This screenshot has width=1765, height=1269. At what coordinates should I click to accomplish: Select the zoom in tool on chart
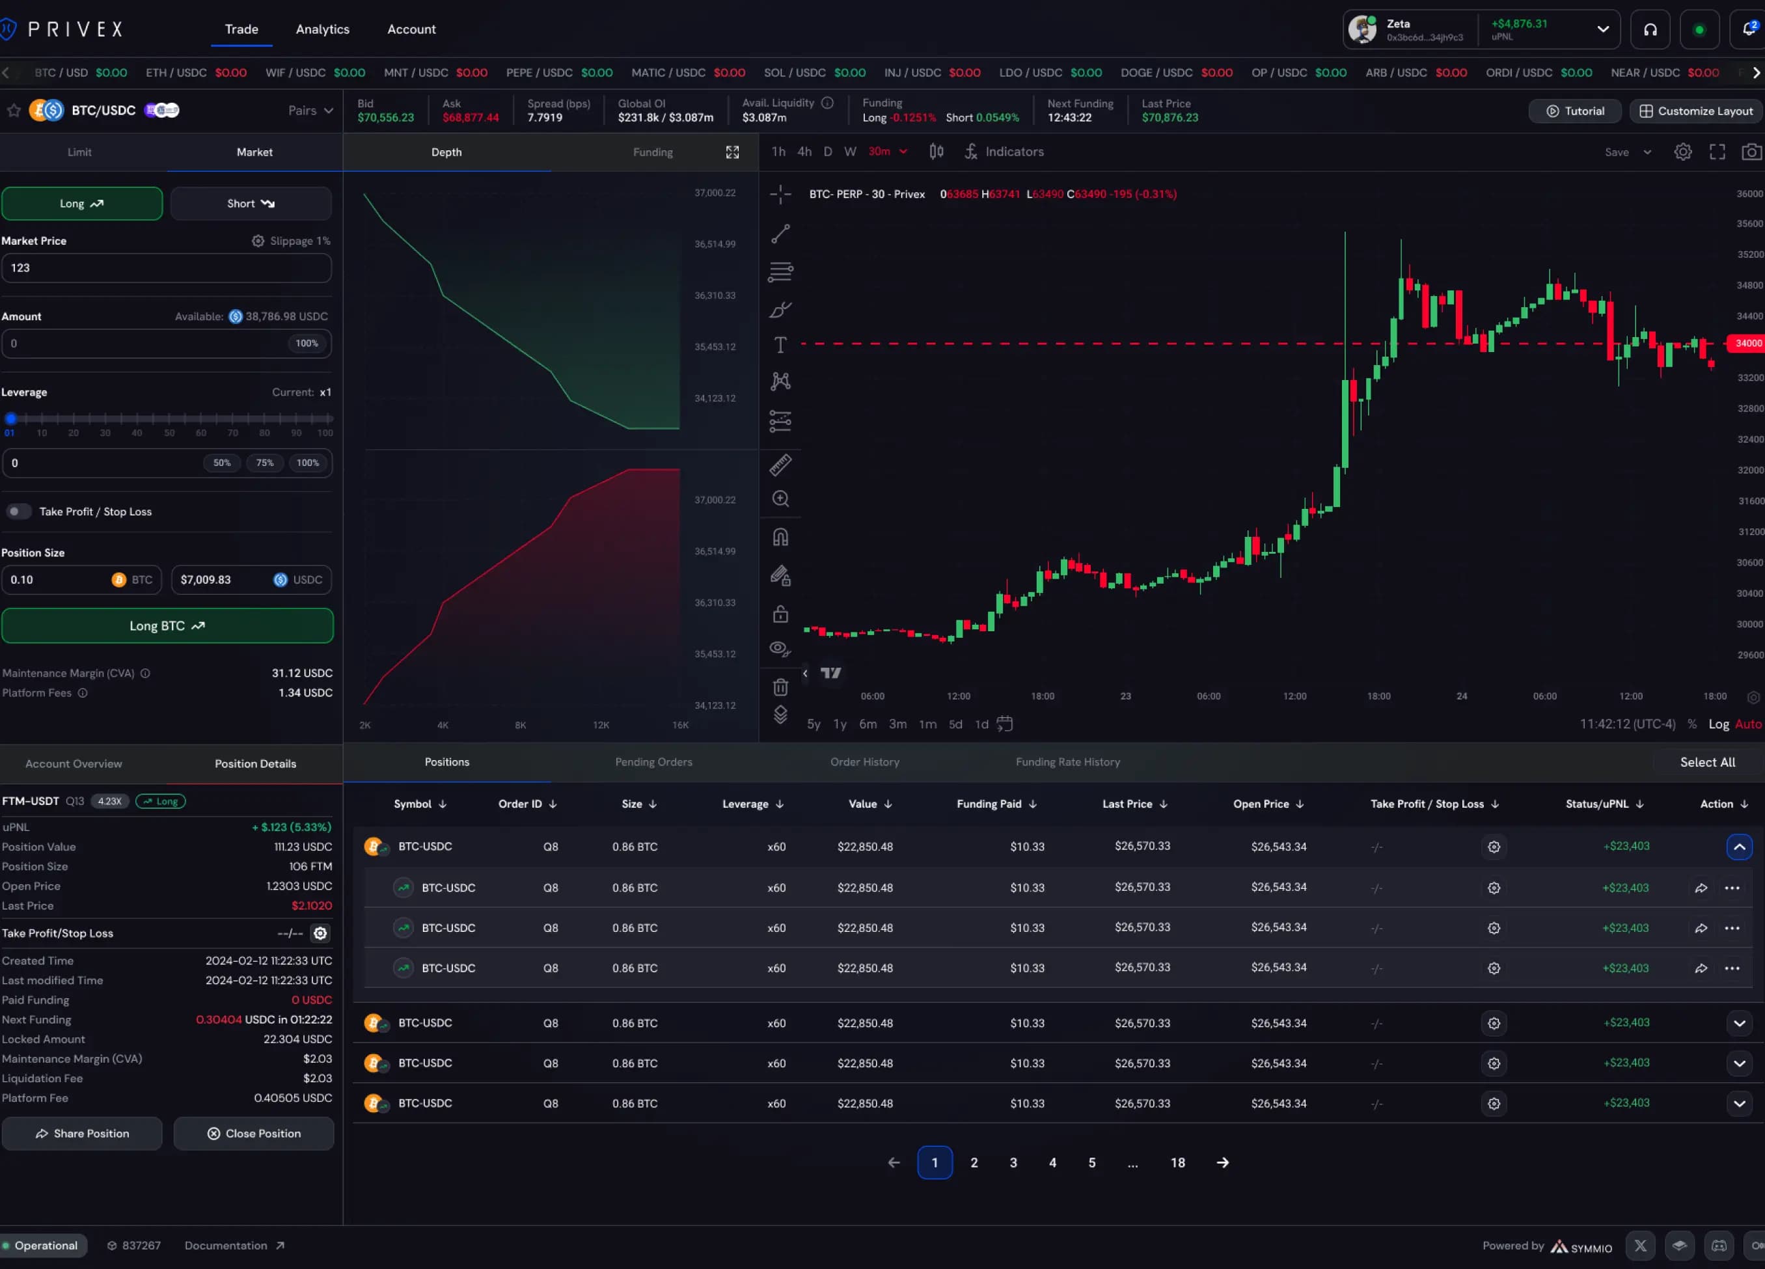pyautogui.click(x=780, y=498)
